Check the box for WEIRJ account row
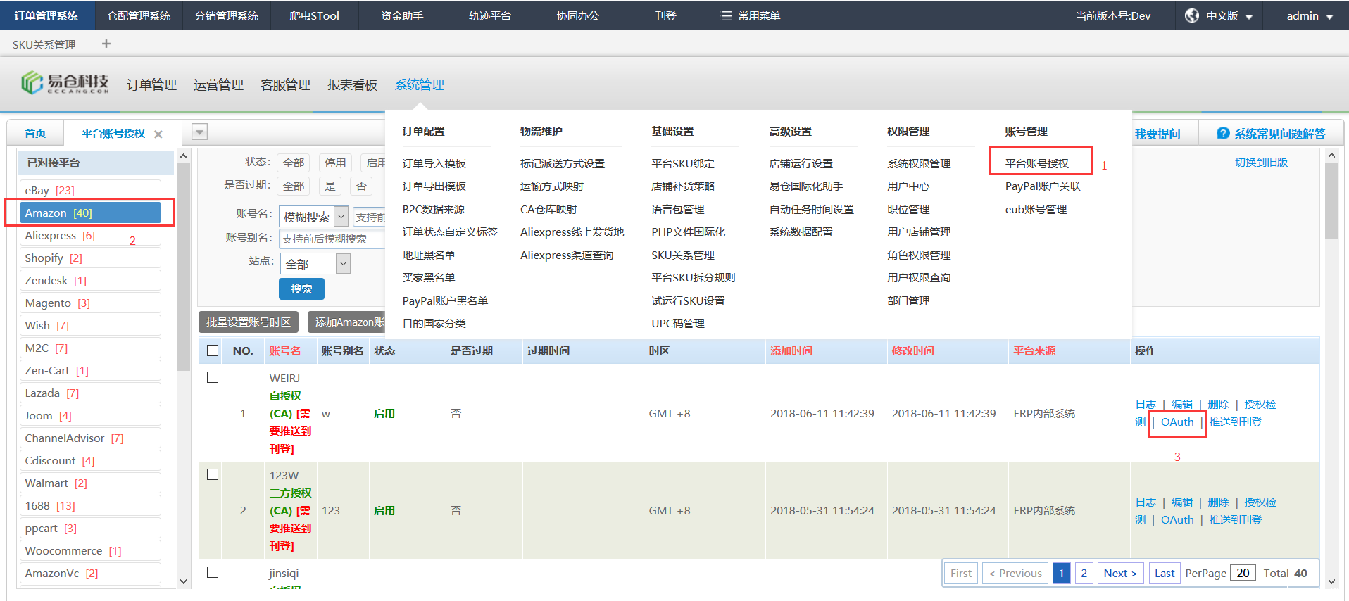Image resolution: width=1349 pixels, height=601 pixels. [x=213, y=377]
